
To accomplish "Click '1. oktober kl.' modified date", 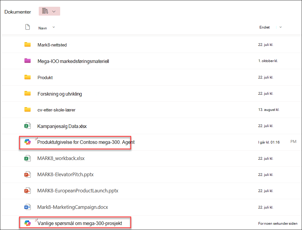I will (268, 61).
